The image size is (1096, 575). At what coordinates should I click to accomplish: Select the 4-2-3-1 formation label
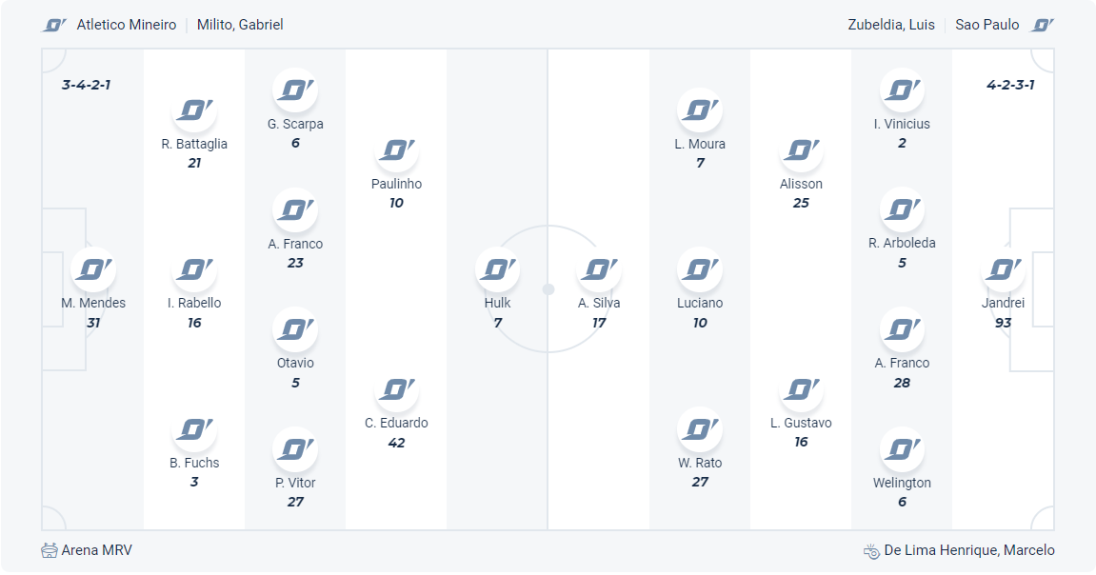point(1010,85)
